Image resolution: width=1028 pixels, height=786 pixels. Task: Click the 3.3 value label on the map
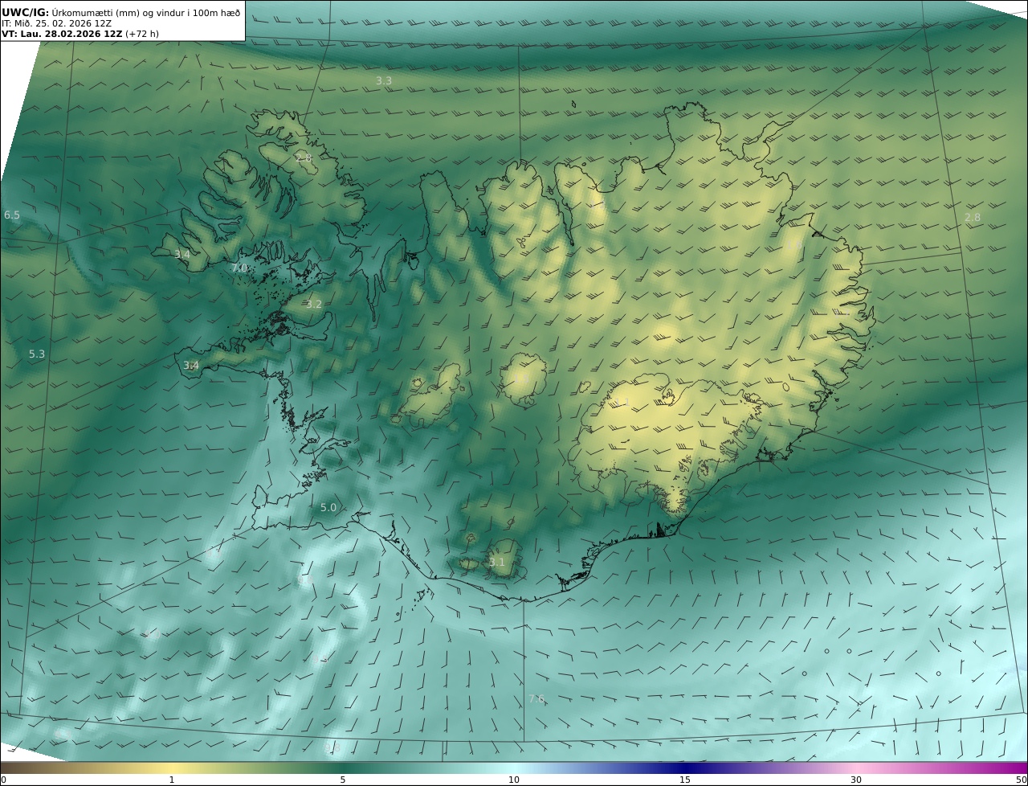coord(384,80)
